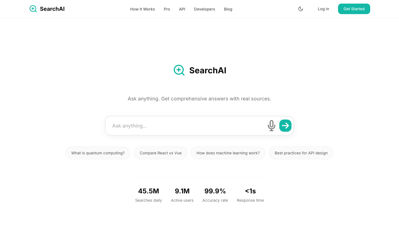Select the 'Compare React vs Vue' suggestion chip

160,153
